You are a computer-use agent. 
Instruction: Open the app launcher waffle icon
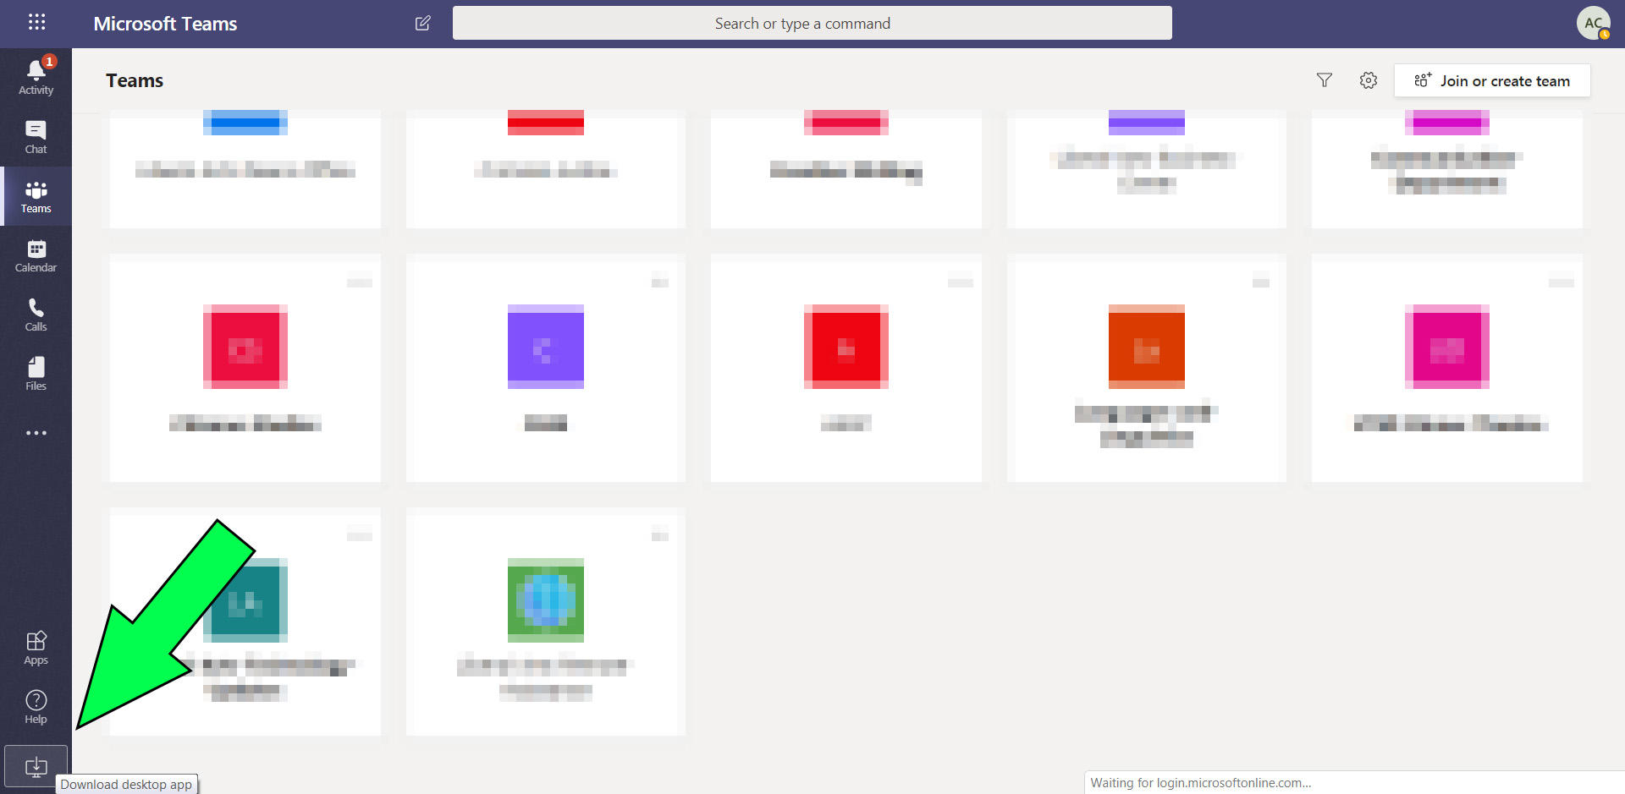pyautogui.click(x=36, y=23)
